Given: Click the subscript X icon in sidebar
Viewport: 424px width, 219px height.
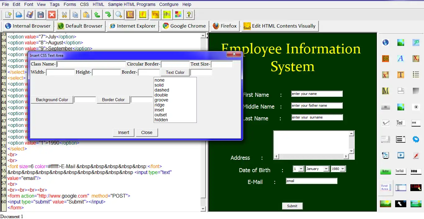Looking at the screenshot, I should 416,58.
